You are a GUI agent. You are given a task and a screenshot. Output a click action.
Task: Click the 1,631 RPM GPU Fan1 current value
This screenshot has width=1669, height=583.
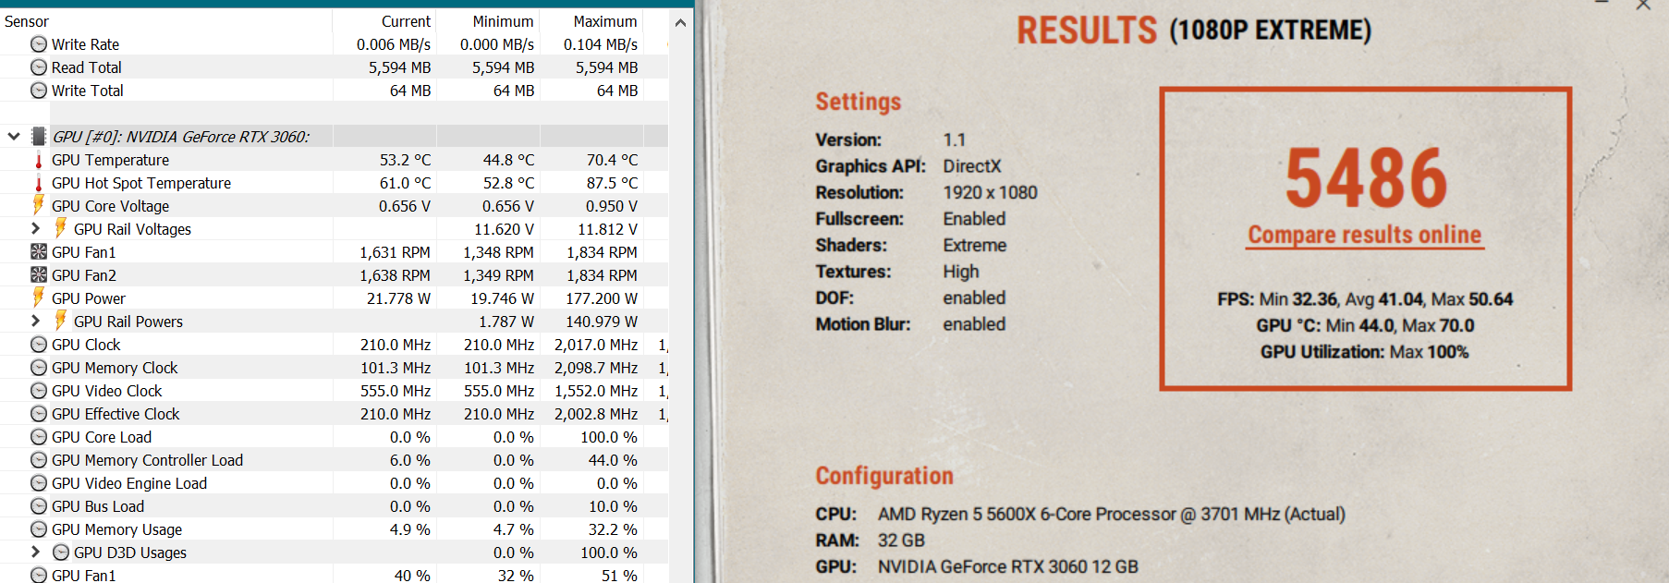(x=395, y=252)
